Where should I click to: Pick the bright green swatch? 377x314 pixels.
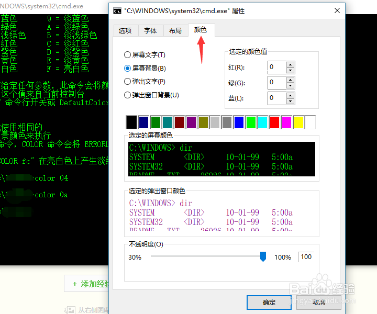[x=251, y=122]
